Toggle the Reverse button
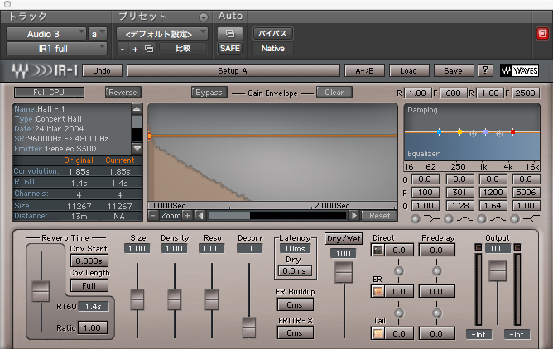Image resolution: width=553 pixels, height=349 pixels. 123,93
